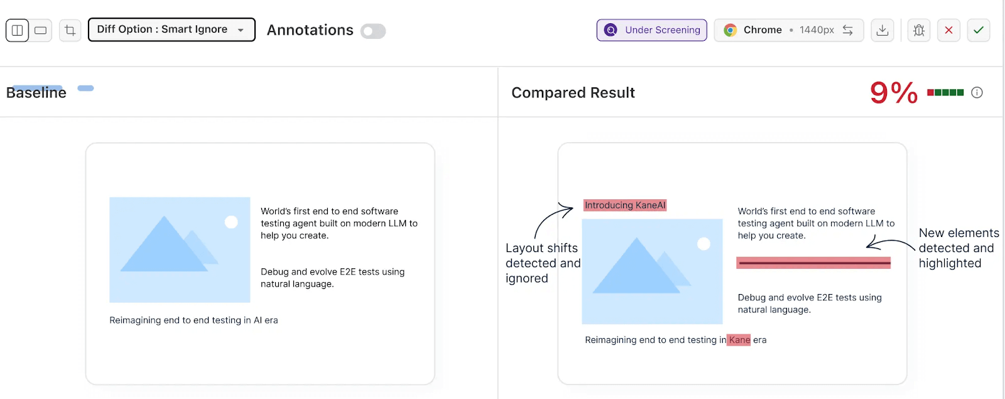Open the Diff Option Smart Ignore dropdown
The image size is (1005, 399).
coord(171,29)
